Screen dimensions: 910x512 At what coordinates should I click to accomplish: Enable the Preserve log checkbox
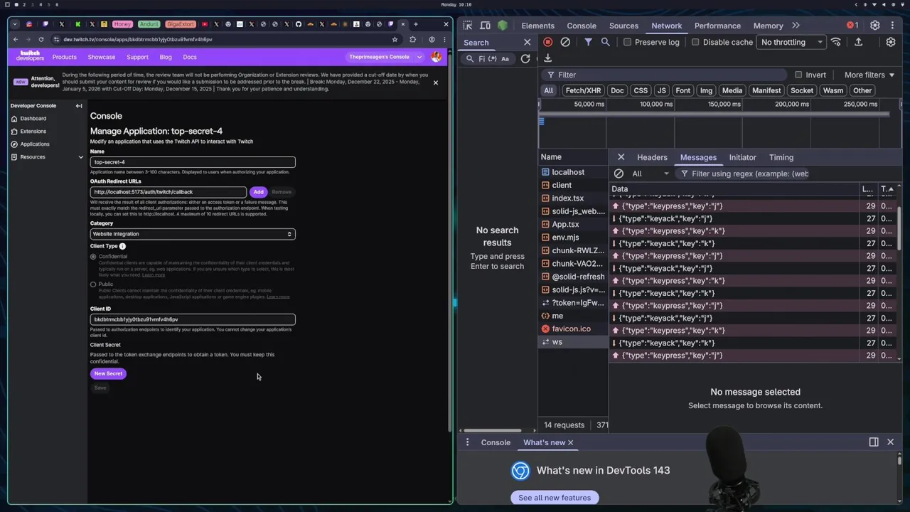627,42
